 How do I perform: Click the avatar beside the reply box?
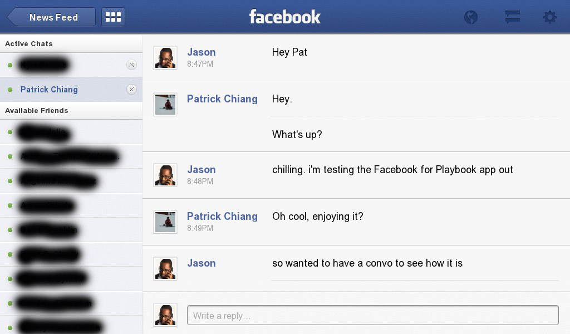point(165,315)
